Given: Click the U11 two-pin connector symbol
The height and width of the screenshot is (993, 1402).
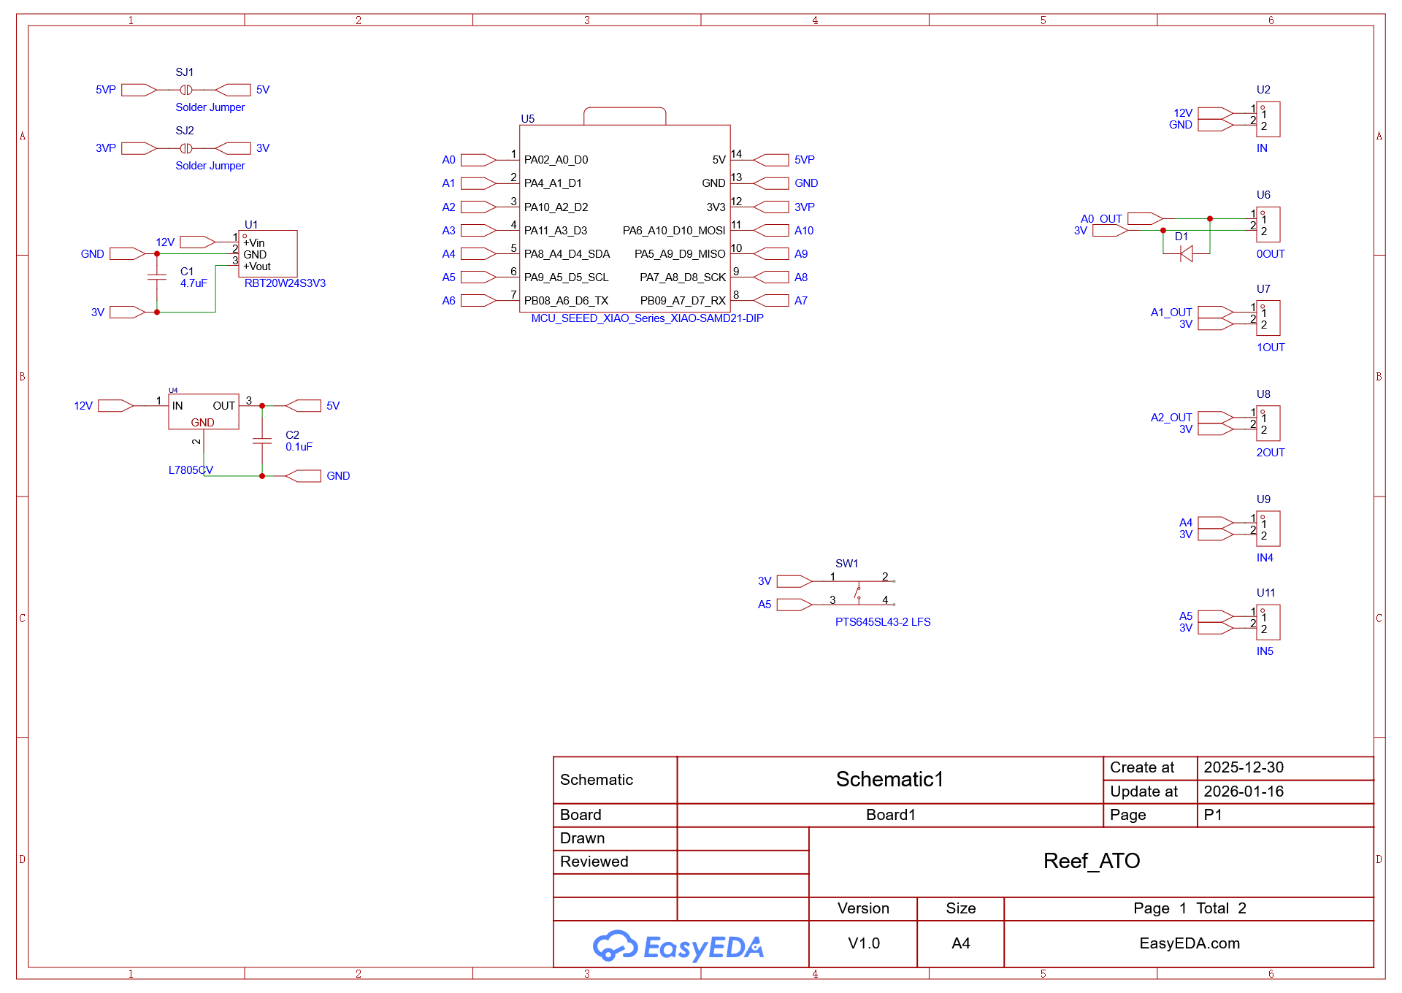Looking at the screenshot, I should tap(1268, 621).
